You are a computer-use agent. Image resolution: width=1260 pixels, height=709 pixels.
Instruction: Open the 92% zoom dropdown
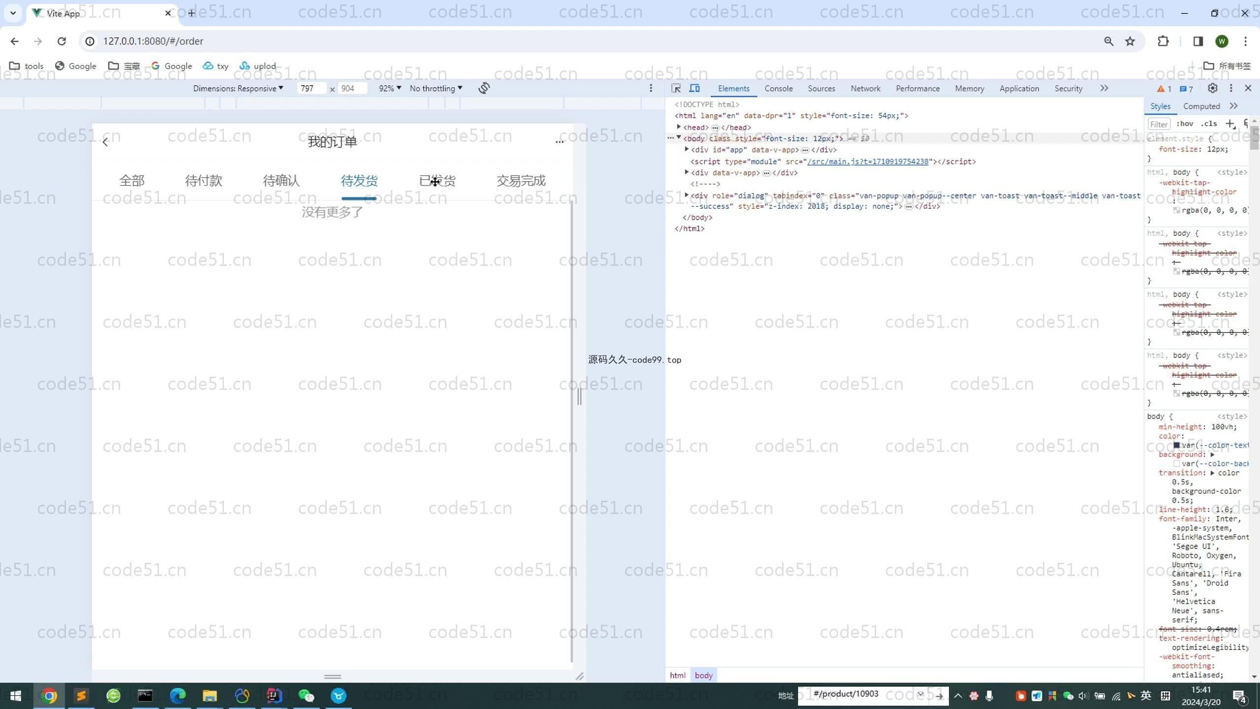(x=390, y=88)
